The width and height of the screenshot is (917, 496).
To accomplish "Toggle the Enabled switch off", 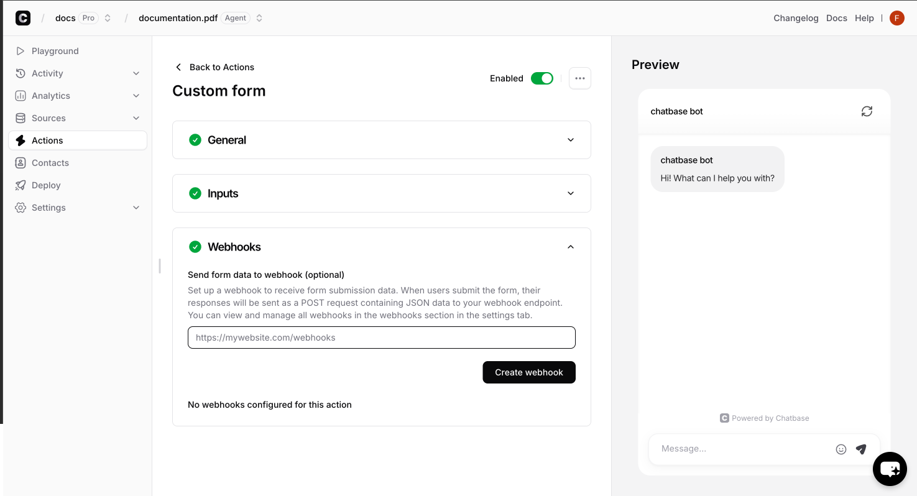I will point(541,78).
